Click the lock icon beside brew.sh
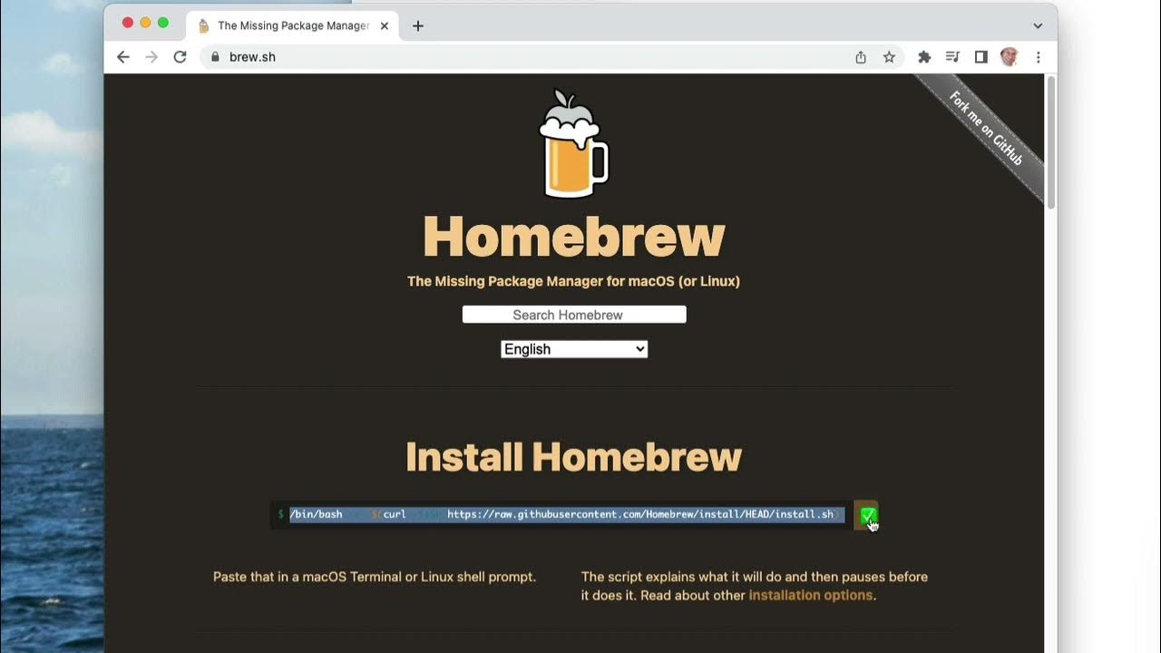Screen dimensions: 1161x653 (215, 57)
